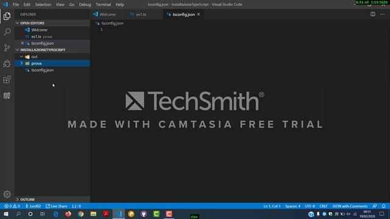This screenshot has width=390, height=219.
Task: Collapse the out folder chevron
Action: point(22,57)
